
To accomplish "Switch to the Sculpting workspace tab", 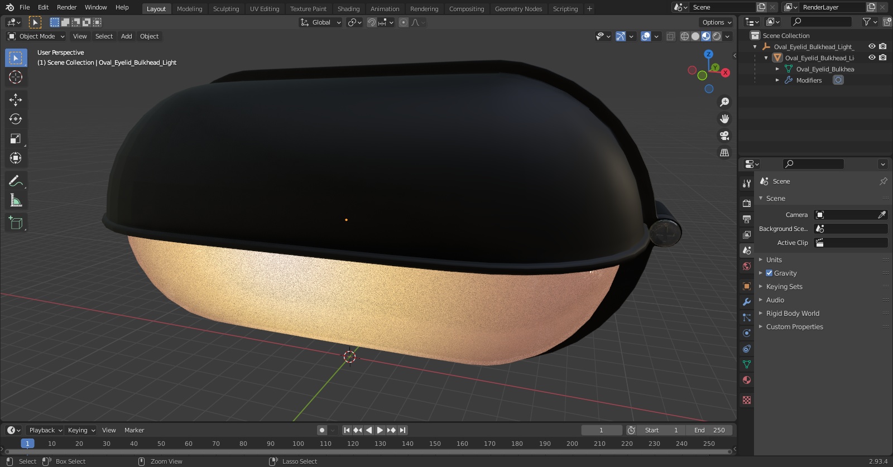I will click(x=226, y=9).
